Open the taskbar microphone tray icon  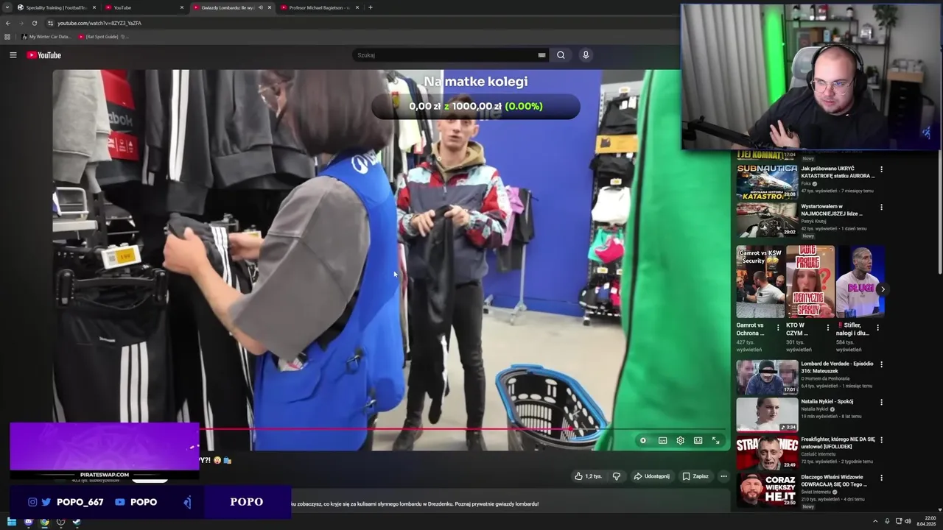887,521
